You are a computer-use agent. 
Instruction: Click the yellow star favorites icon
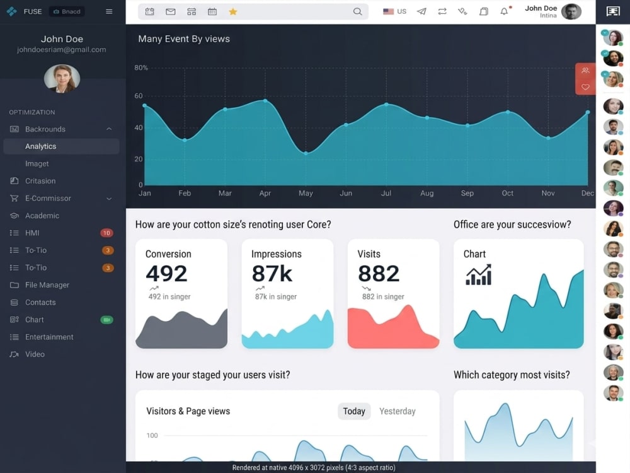(x=232, y=11)
